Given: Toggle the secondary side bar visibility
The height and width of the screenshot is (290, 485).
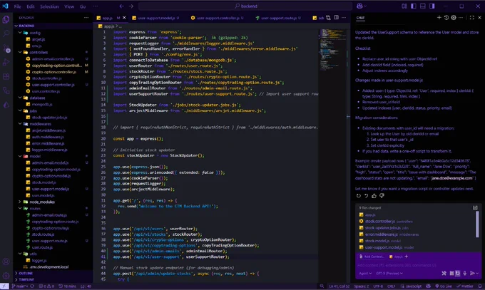Looking at the screenshot, I should tap(432, 6).
